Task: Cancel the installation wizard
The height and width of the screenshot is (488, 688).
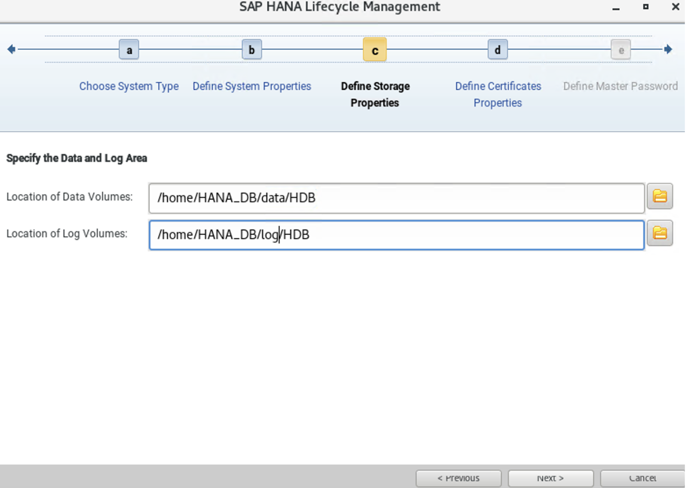Action: coord(642,479)
